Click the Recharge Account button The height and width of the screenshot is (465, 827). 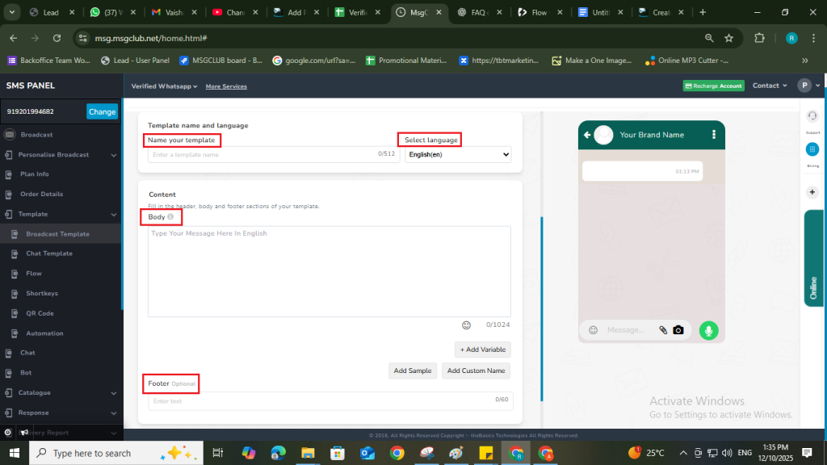pyautogui.click(x=713, y=86)
